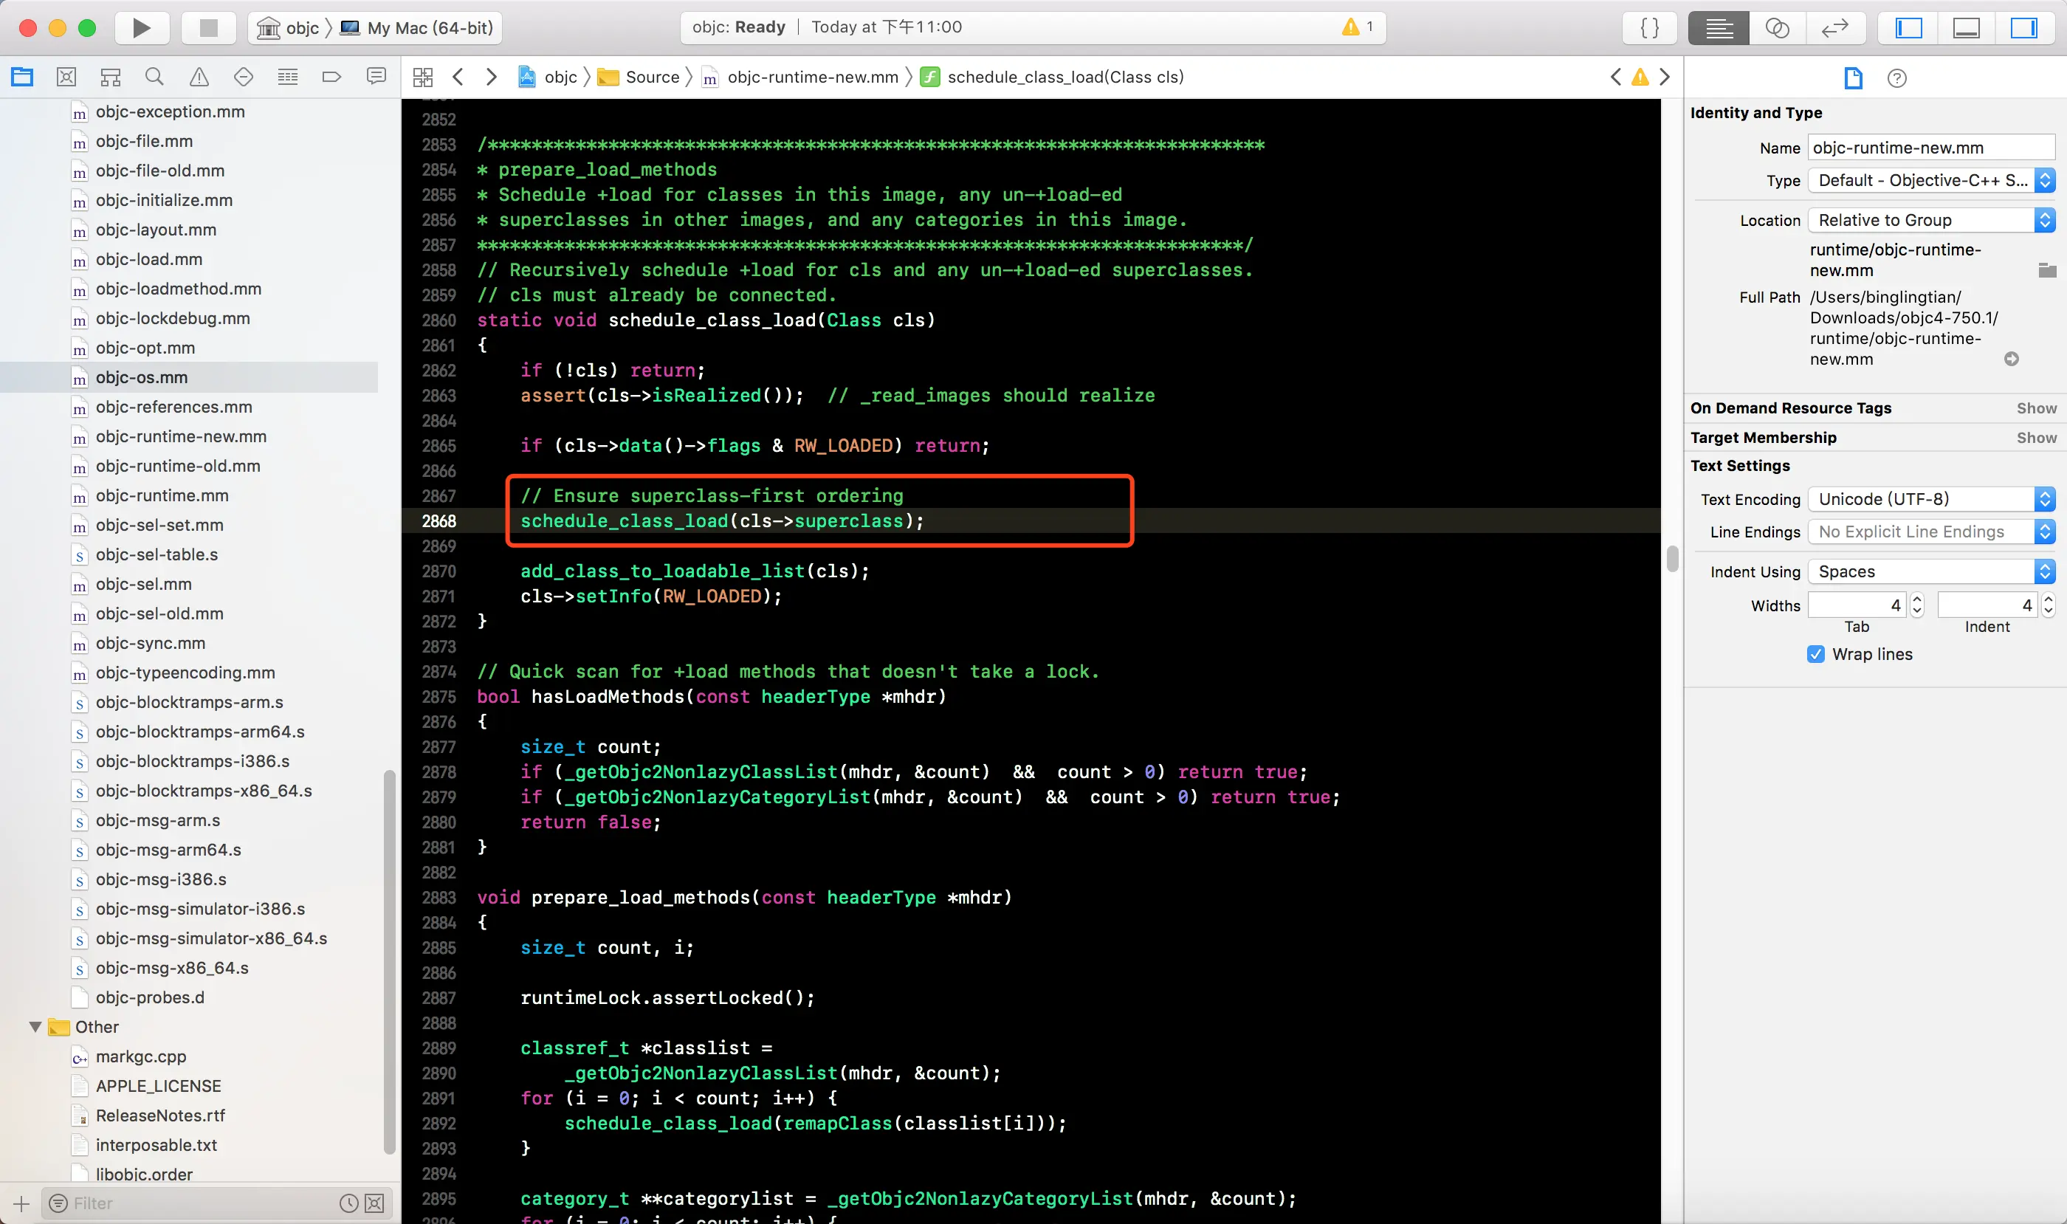2067x1224 pixels.
Task: Switch to Version editor arrows icon
Action: pyautogui.click(x=1835, y=27)
